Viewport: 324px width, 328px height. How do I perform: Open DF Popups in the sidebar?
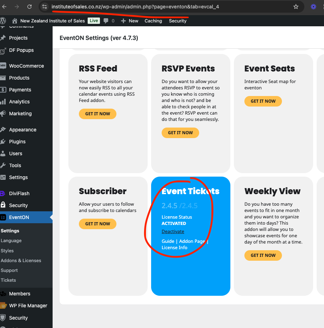21,50
